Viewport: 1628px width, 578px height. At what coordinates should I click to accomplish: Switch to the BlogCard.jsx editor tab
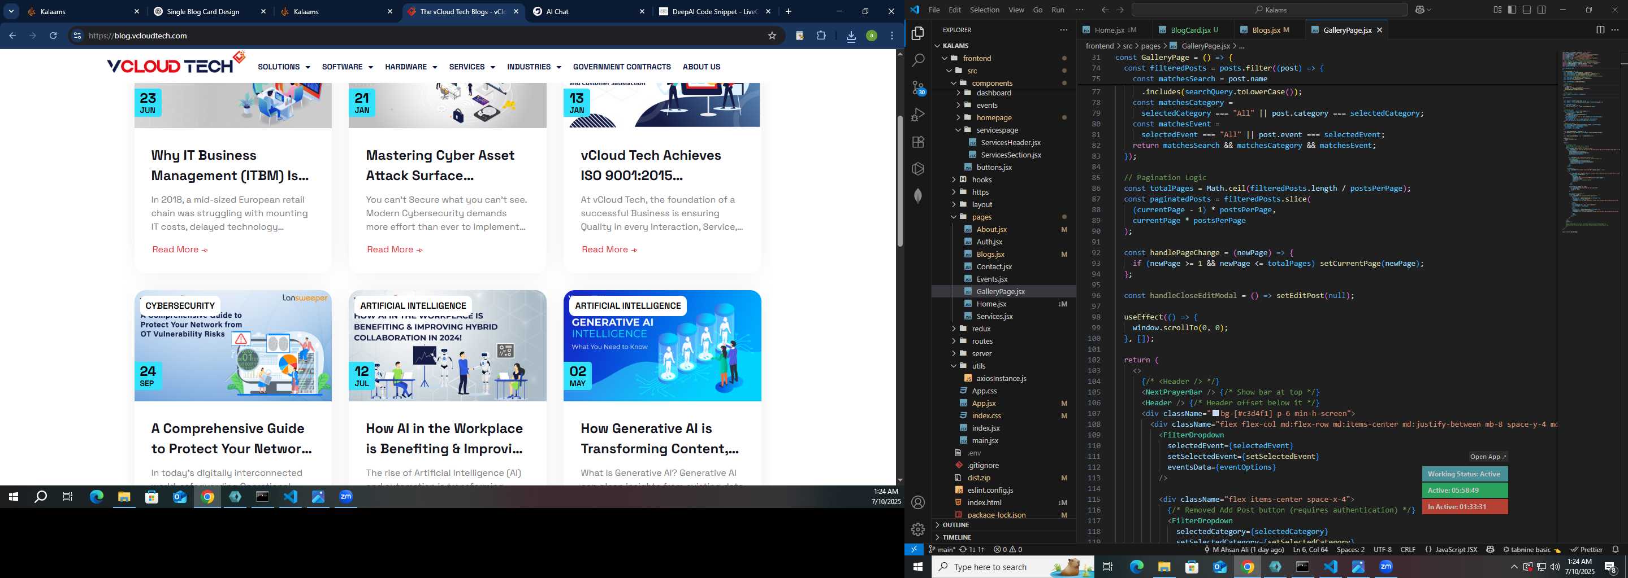1190,30
